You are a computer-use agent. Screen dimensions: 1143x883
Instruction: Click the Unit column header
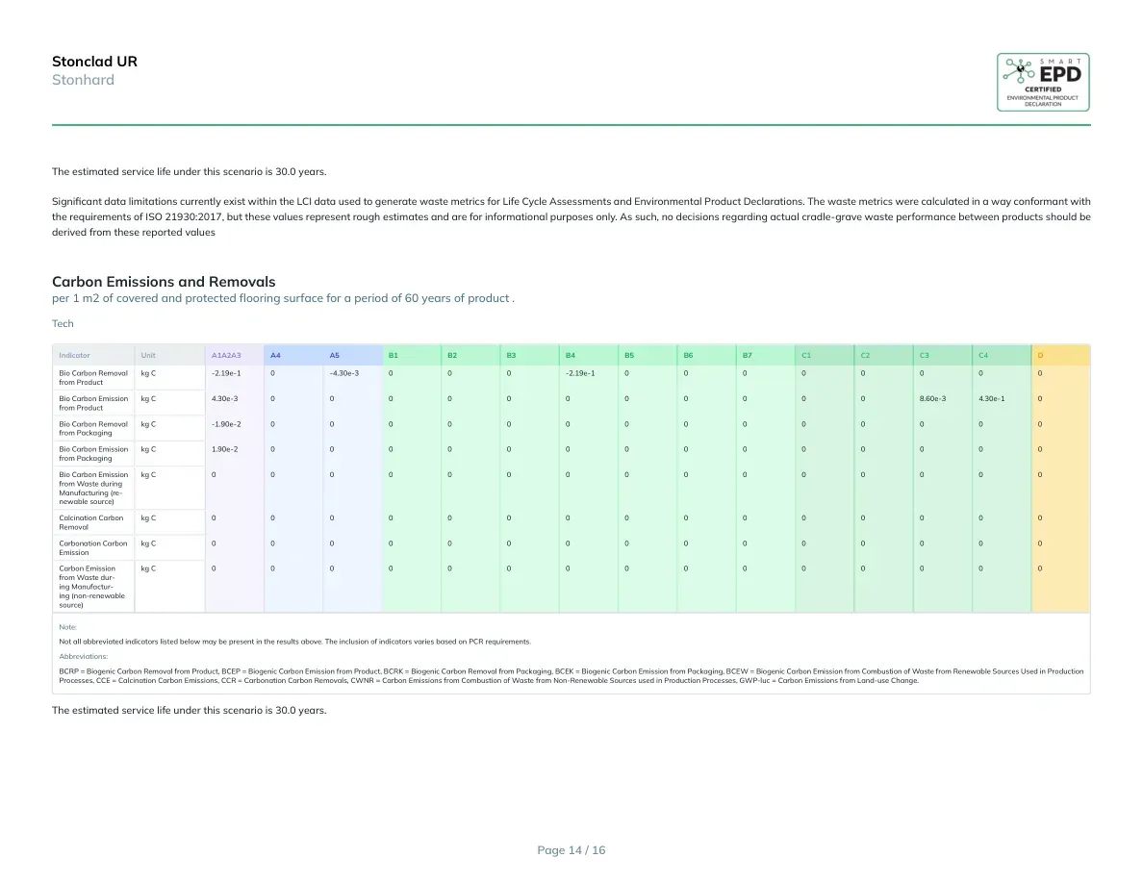coord(148,356)
